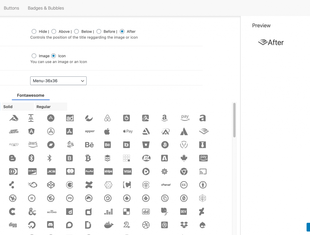Select the Visa card icon
The height and width of the screenshot is (235, 310).
(127, 171)
